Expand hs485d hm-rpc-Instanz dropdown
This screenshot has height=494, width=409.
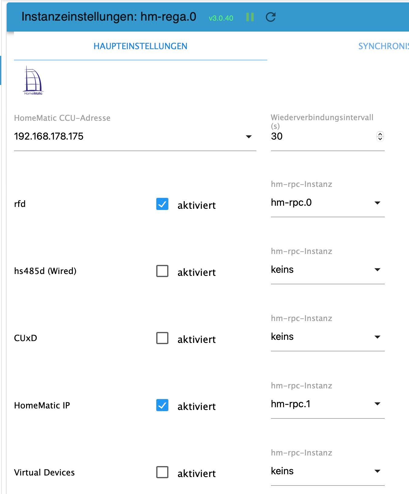377,270
